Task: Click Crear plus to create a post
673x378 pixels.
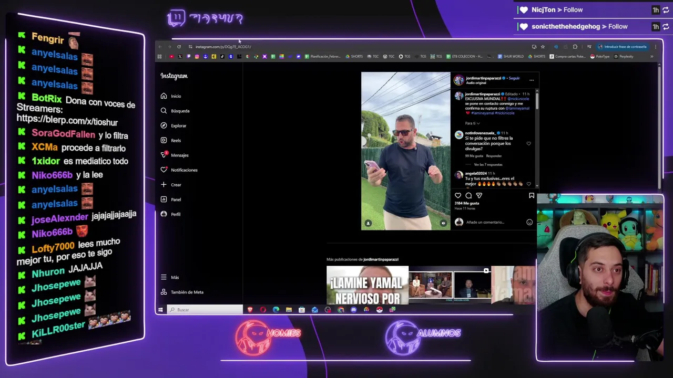Action: (170, 184)
